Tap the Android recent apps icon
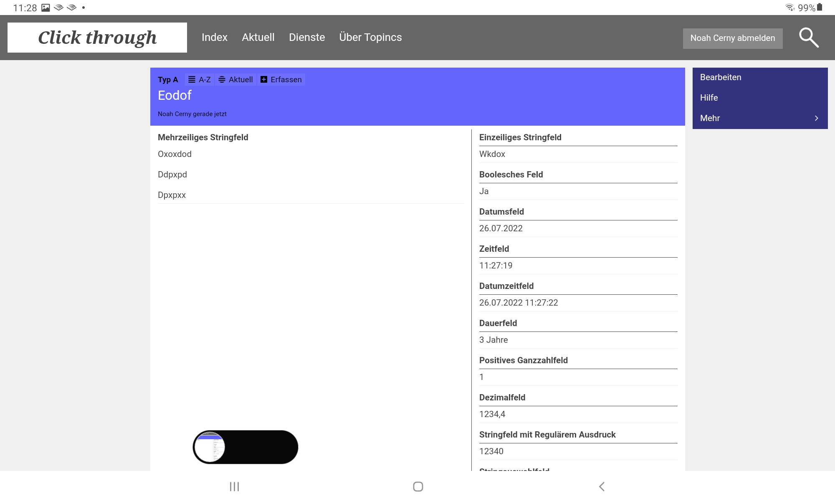 tap(234, 486)
